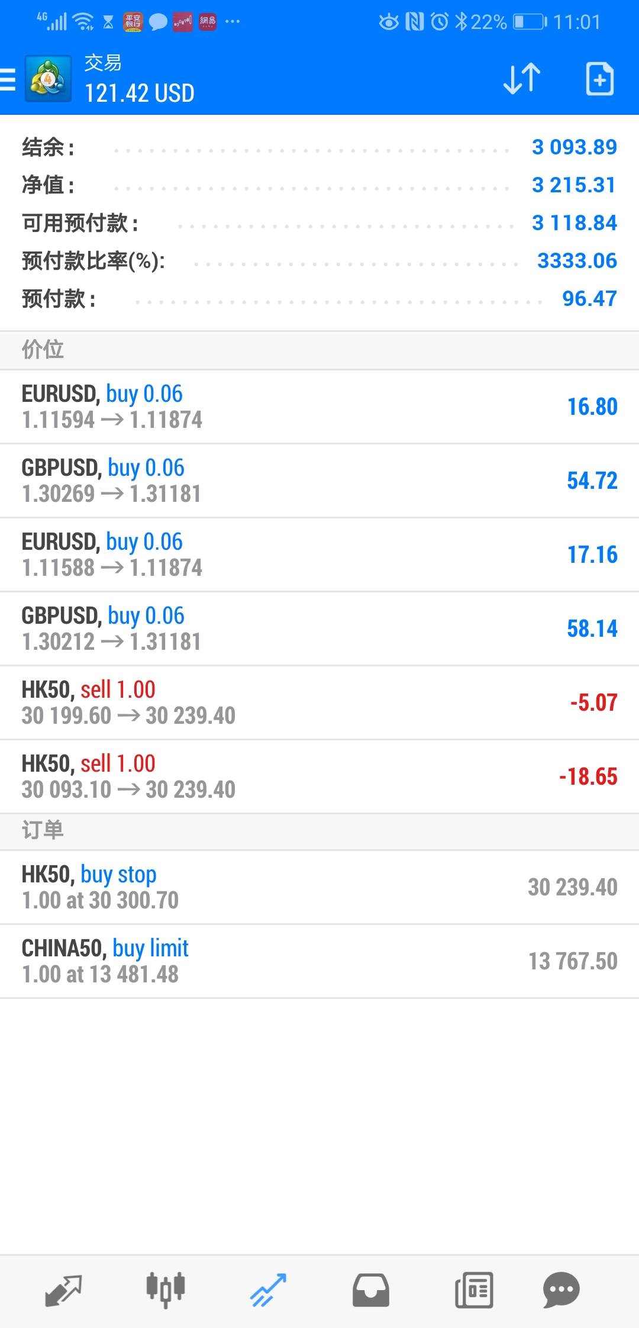
Task: Open the CHINA50 buy limit pending order
Action: (319, 961)
